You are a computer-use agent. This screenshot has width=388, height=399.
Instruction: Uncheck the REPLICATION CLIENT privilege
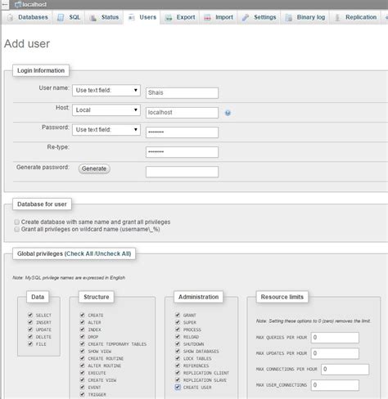[x=178, y=373]
